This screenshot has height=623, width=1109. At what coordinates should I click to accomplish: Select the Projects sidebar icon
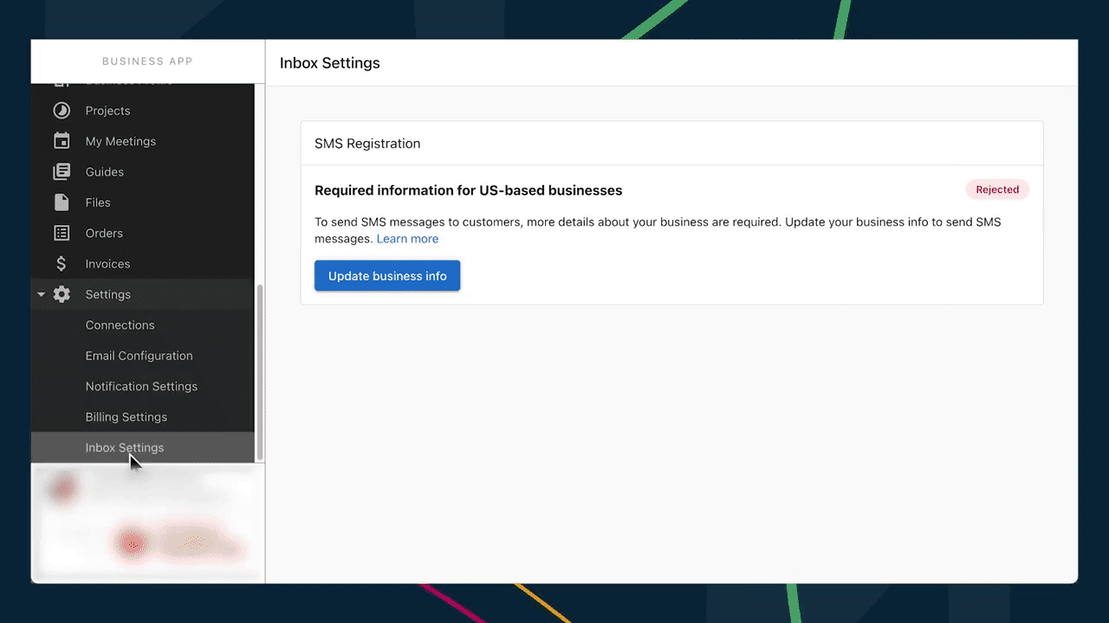coord(61,110)
